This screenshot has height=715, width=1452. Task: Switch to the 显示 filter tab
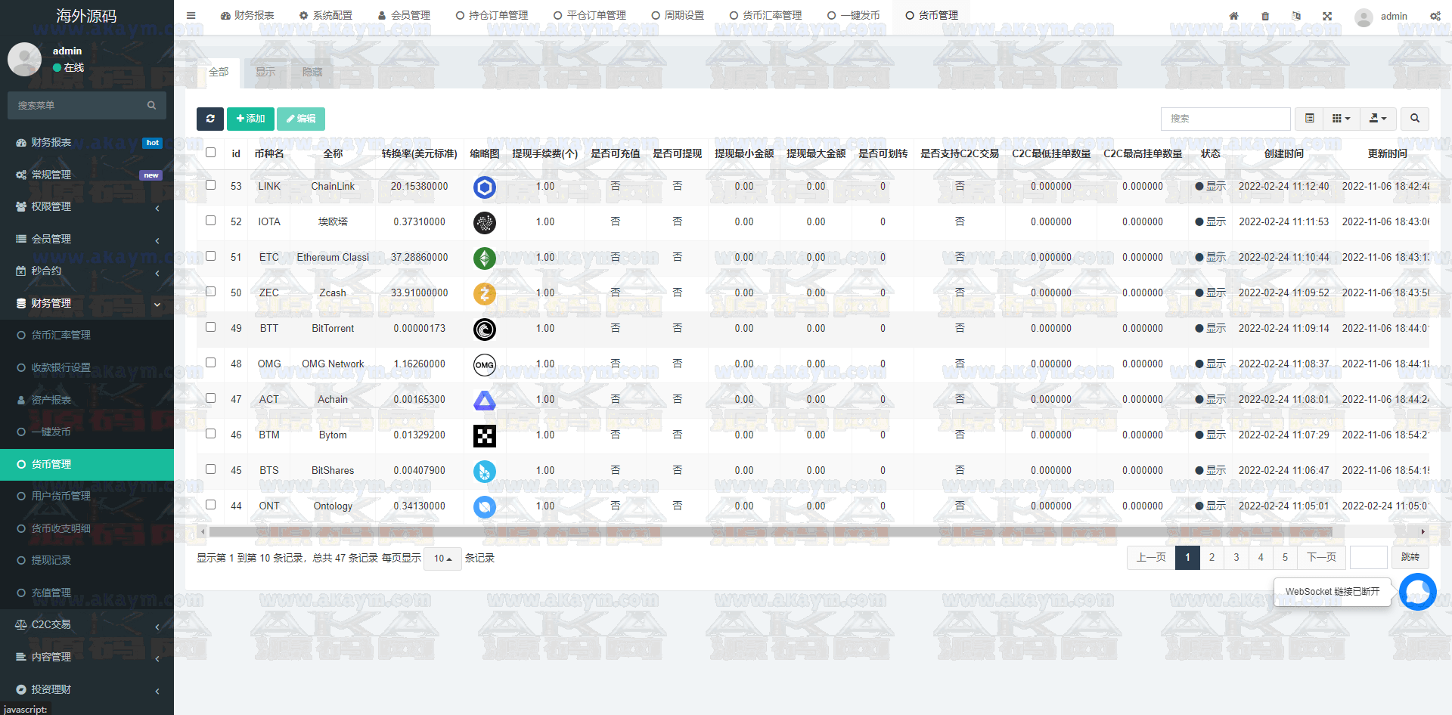[x=265, y=73]
